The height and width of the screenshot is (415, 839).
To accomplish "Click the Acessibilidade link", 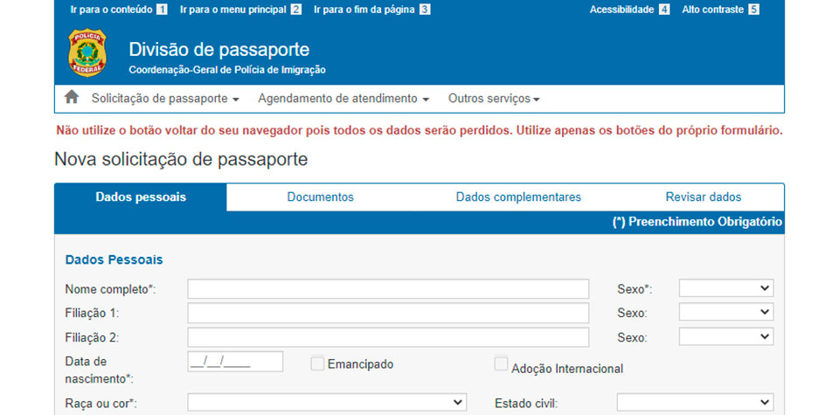I will (x=621, y=10).
